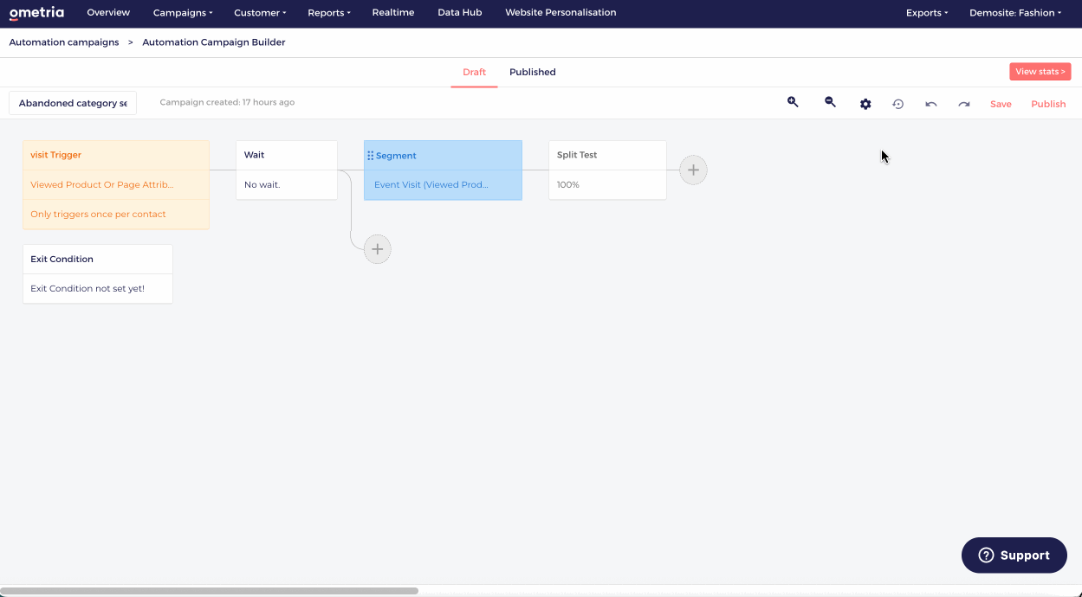Click the horizontal scrollbar thumb
The width and height of the screenshot is (1082, 597).
(x=210, y=591)
